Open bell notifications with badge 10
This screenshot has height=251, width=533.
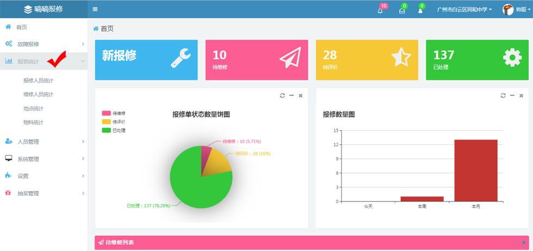pos(380,10)
